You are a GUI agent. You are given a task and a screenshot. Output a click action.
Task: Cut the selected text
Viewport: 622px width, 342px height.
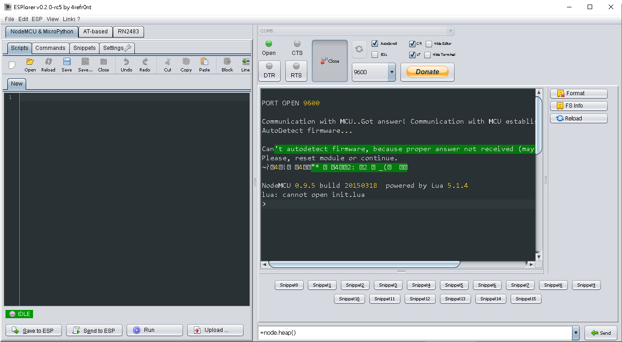click(x=167, y=64)
